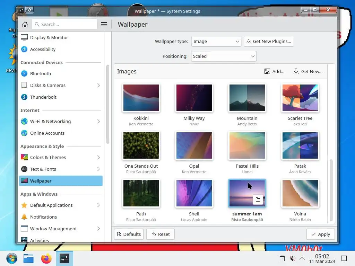Select the Accessibility sidebar entry
The width and height of the screenshot is (355, 266).
tap(61, 49)
